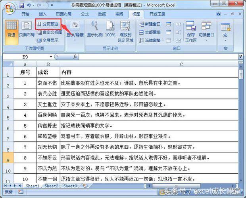This screenshot has width=246, height=198.
Task: Toggle 全屏显示 full screen view
Action: click(x=48, y=41)
